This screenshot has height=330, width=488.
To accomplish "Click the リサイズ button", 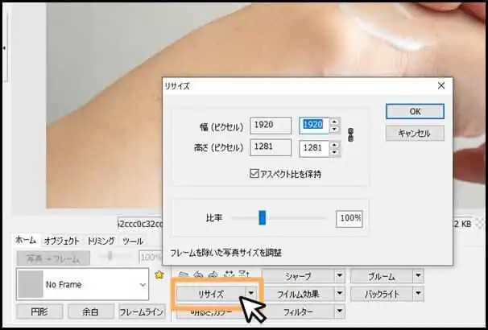I will [211, 294].
